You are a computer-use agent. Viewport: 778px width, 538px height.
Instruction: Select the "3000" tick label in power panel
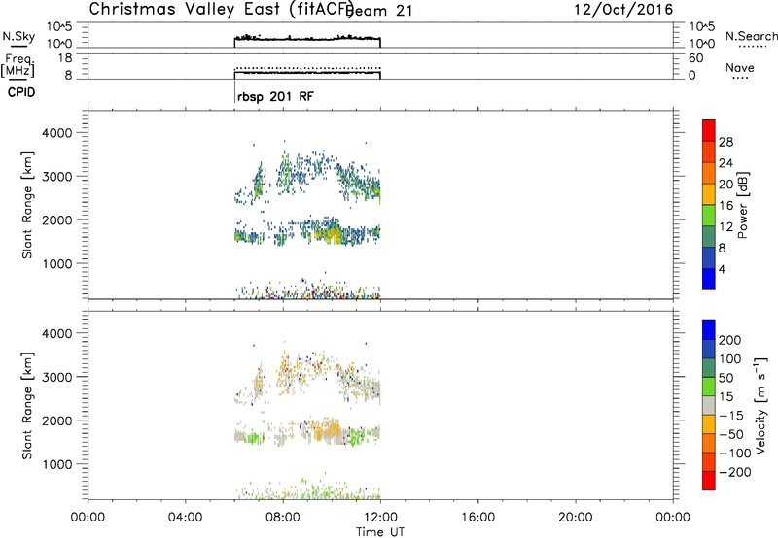pyautogui.click(x=57, y=177)
